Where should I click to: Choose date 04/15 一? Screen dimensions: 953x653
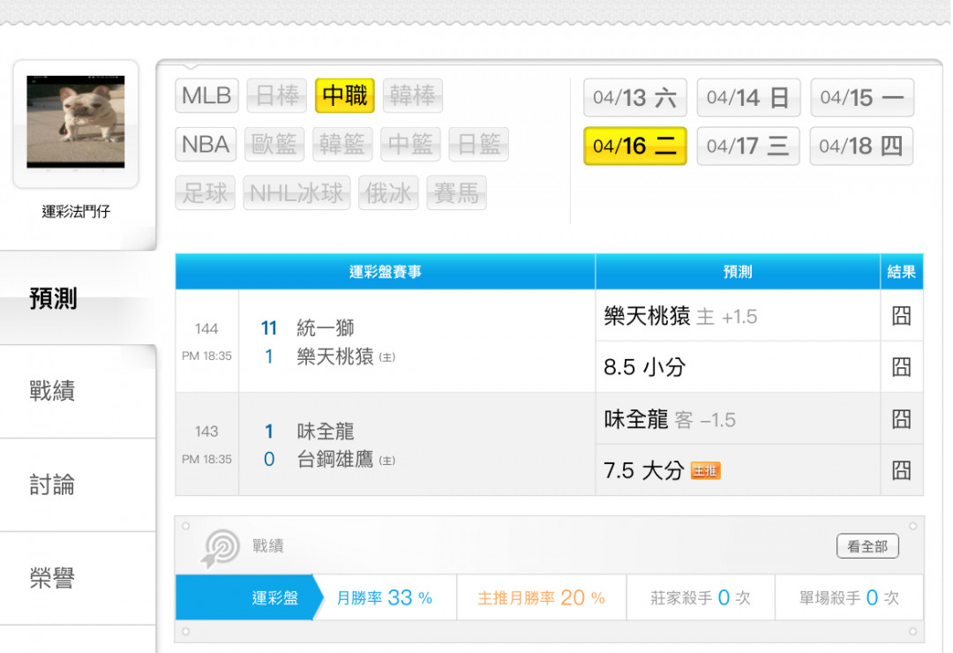tap(862, 97)
